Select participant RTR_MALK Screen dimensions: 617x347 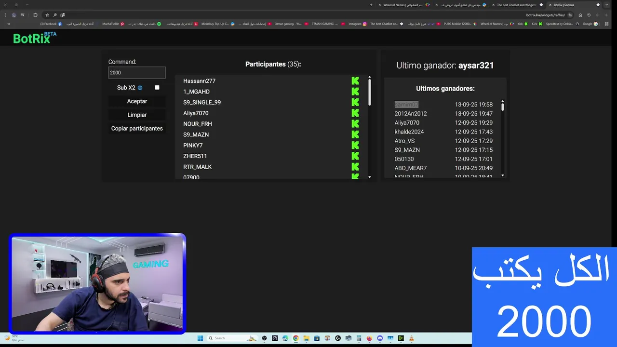197,167
